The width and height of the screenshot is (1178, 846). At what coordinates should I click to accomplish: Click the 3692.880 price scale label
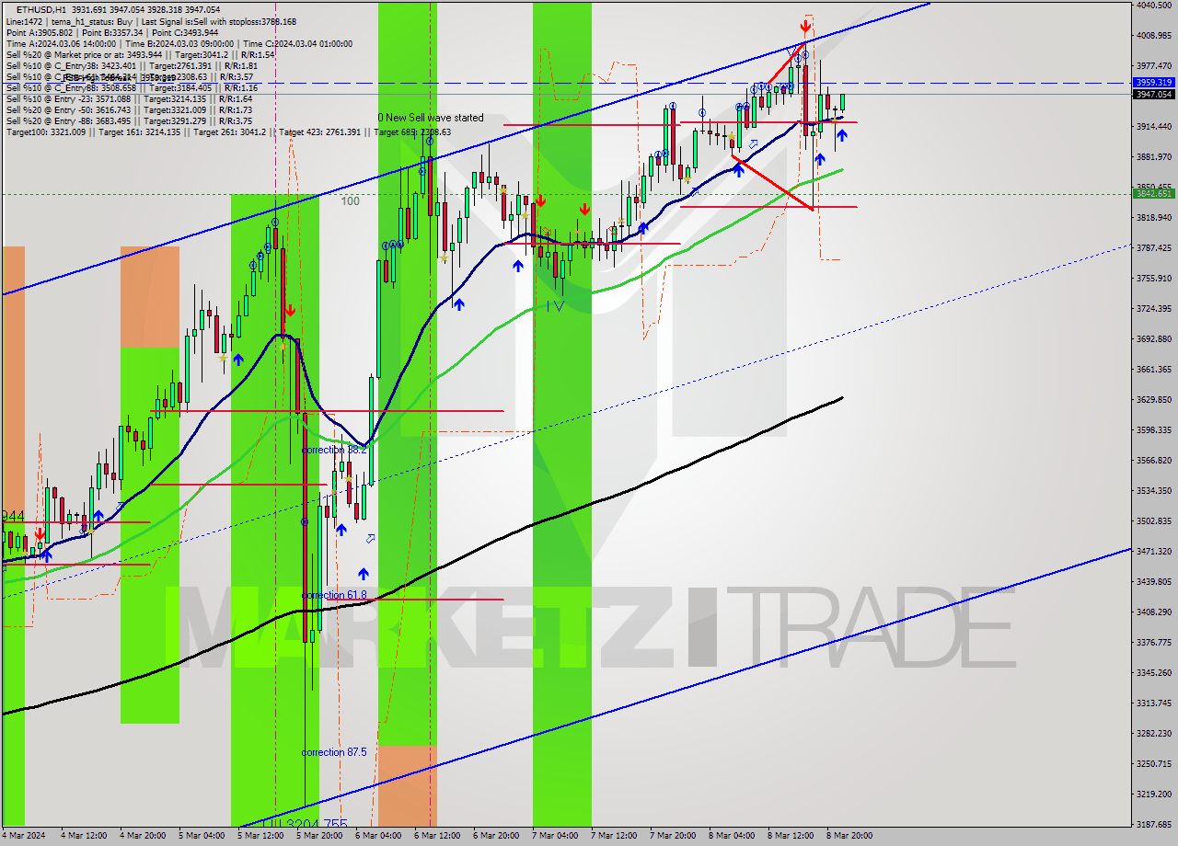(x=1155, y=338)
